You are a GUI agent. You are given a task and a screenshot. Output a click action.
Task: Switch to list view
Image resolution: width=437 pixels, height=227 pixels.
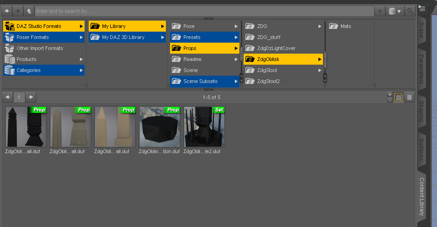point(409,97)
